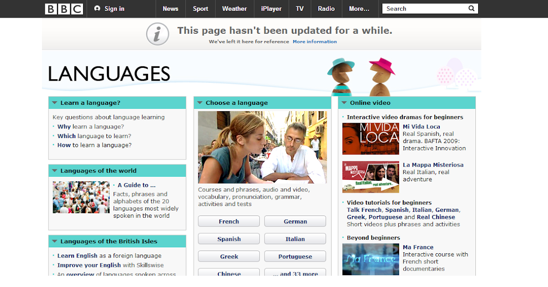Click the information 'i' icon
Image resolution: width=548 pixels, height=287 pixels.
[157, 34]
